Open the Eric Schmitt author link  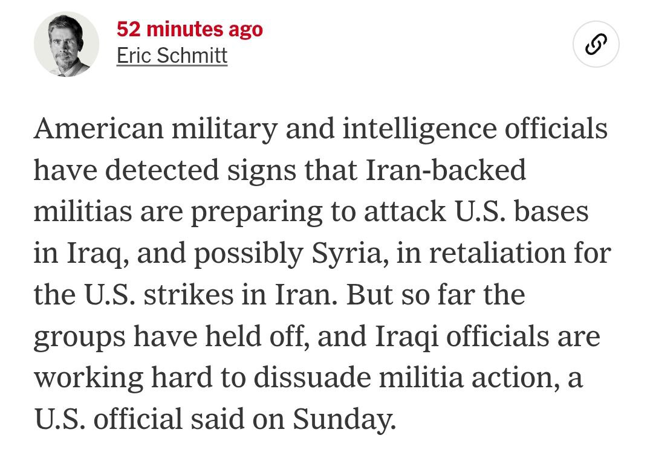click(x=172, y=56)
